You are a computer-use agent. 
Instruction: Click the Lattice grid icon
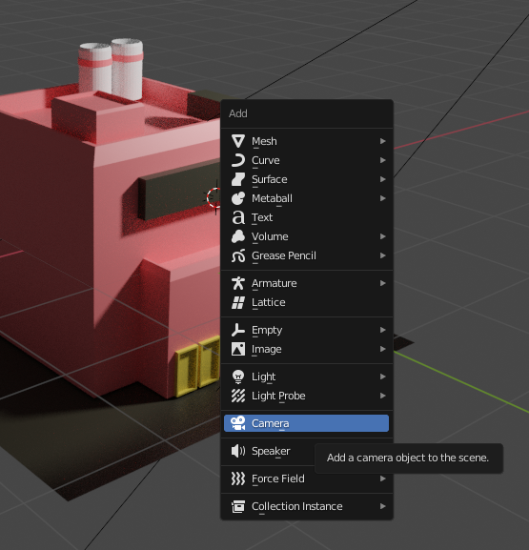point(238,302)
